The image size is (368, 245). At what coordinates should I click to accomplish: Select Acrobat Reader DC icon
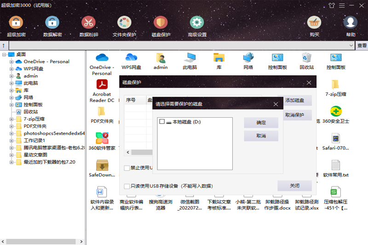[x=102, y=91]
